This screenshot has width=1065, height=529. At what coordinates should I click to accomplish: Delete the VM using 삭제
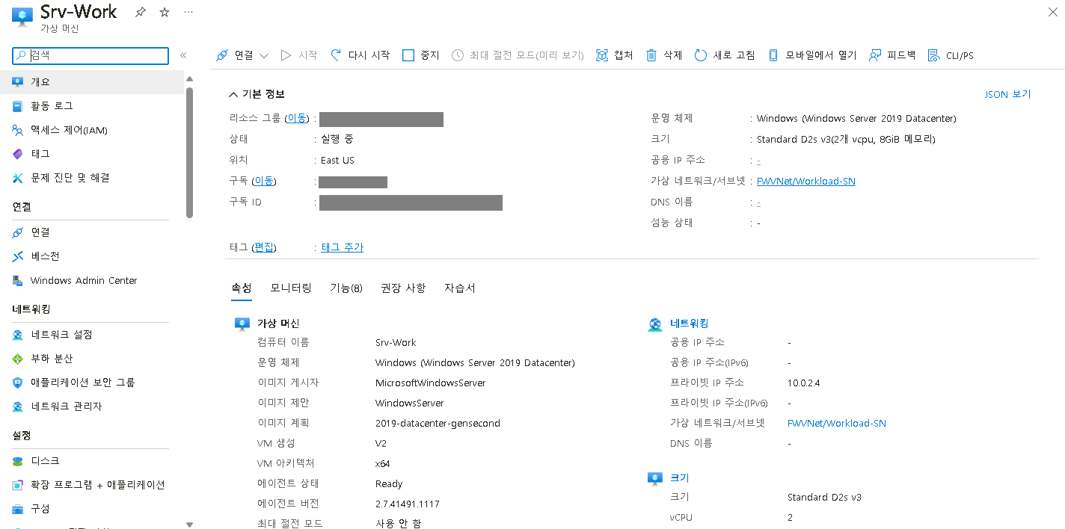click(x=664, y=55)
